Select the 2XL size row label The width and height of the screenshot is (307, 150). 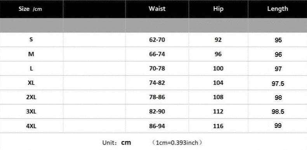tap(31, 97)
